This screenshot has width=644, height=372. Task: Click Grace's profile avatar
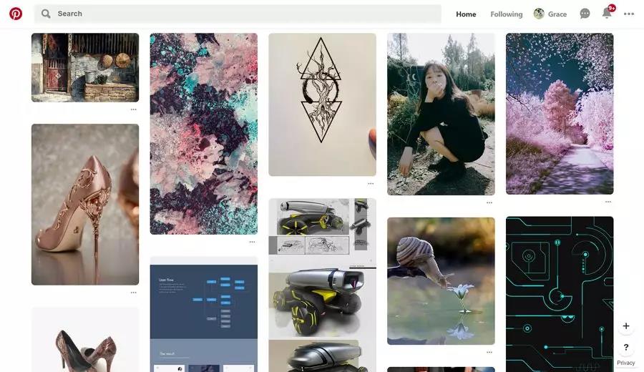coord(539,14)
